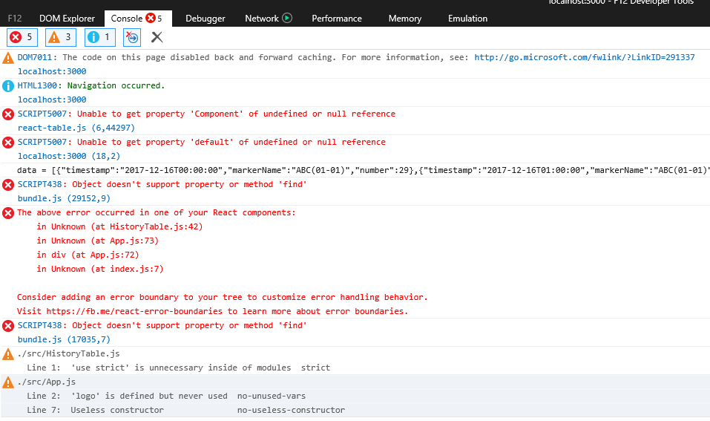710x421 pixels.
Task: Open the Performance tab
Action: pyautogui.click(x=336, y=19)
